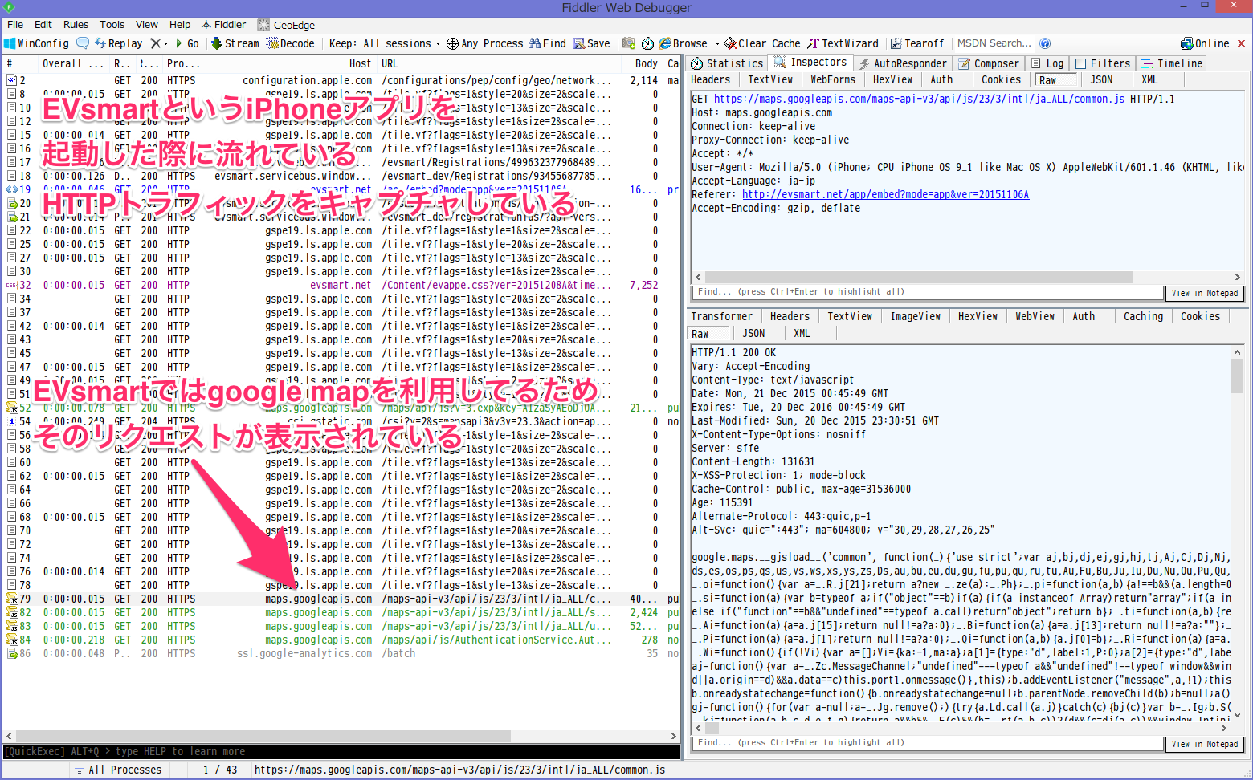The width and height of the screenshot is (1253, 780).
Task: Close the toolbar with the red X
Action: [1241, 43]
